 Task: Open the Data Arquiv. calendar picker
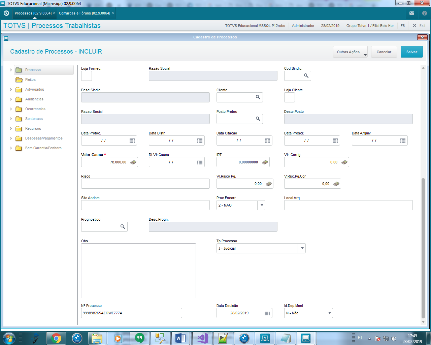point(403,140)
